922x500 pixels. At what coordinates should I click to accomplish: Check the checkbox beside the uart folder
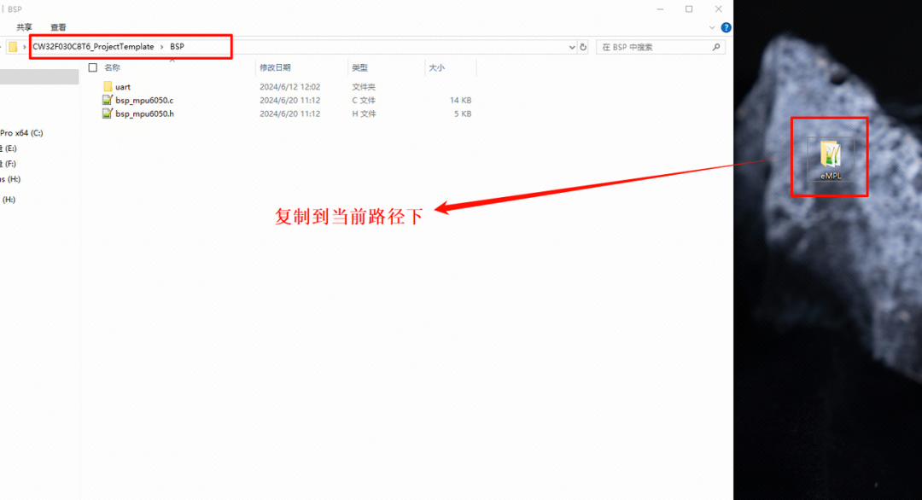(94, 86)
